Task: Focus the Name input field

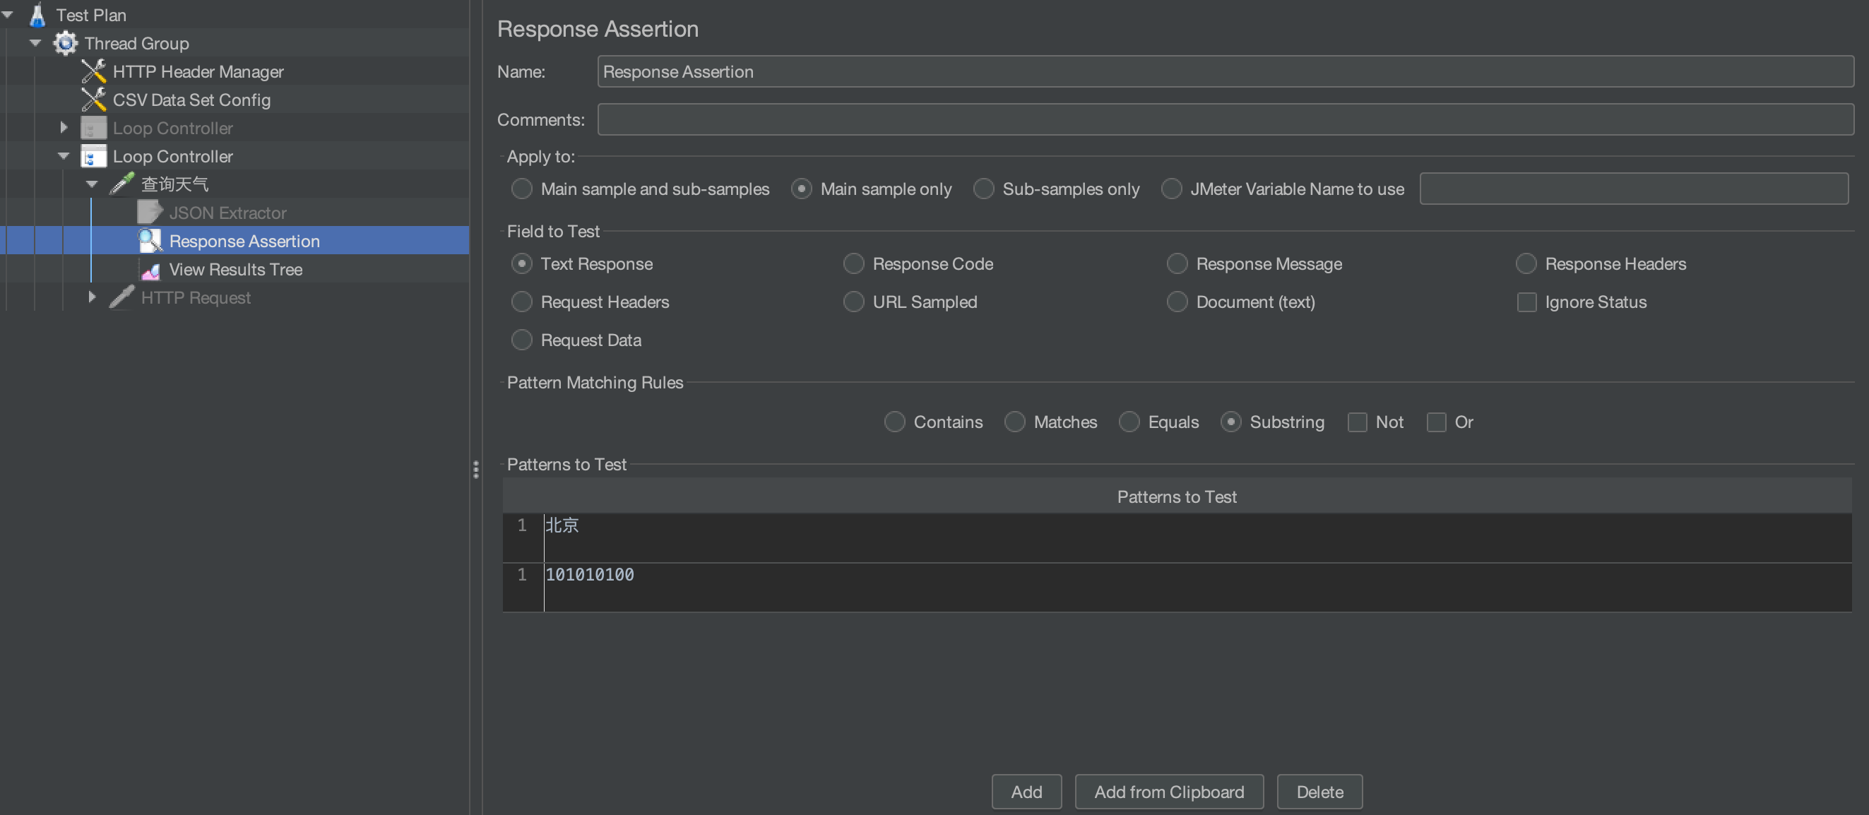Action: (x=1226, y=71)
